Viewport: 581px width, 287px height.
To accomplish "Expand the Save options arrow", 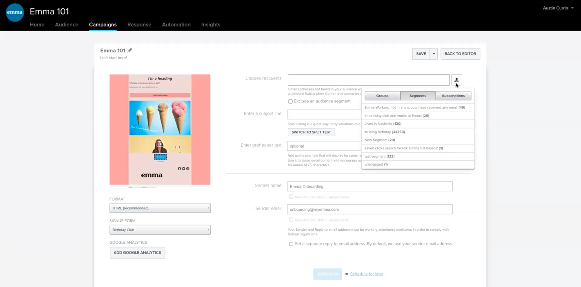I will (434, 54).
